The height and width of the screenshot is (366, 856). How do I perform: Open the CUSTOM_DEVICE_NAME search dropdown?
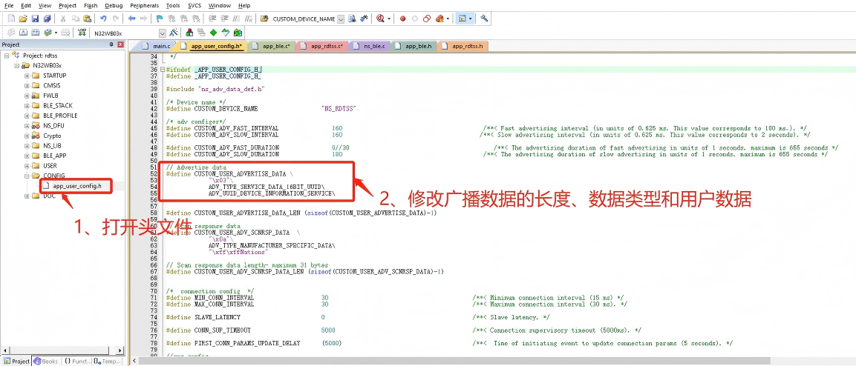(342, 19)
